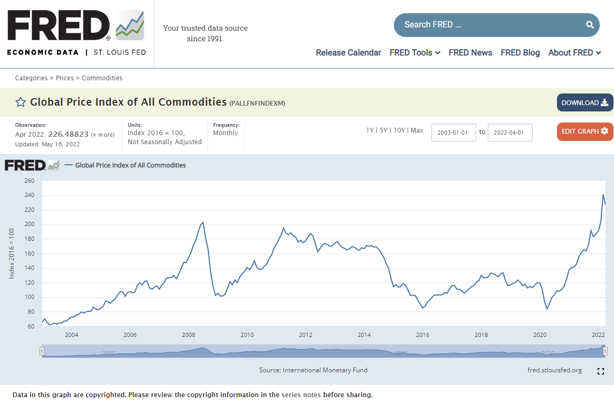Viewport: 614px width, 404px height.
Task: Select the 5Y date range
Action: (383, 130)
